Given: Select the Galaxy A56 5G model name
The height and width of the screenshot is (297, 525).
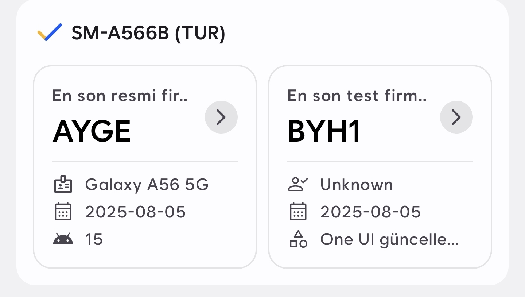Looking at the screenshot, I should point(147,185).
